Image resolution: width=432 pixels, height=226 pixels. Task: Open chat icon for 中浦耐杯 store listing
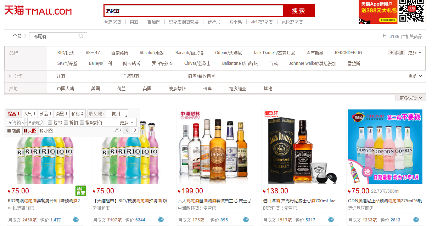pos(246,220)
